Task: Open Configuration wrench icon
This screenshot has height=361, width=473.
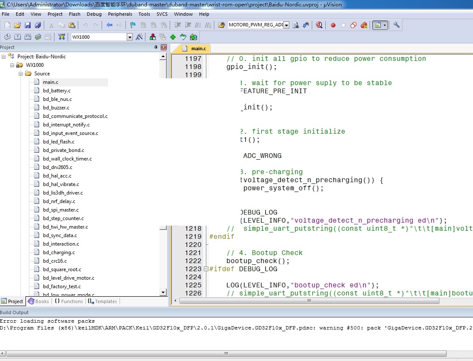Action: pos(396,25)
